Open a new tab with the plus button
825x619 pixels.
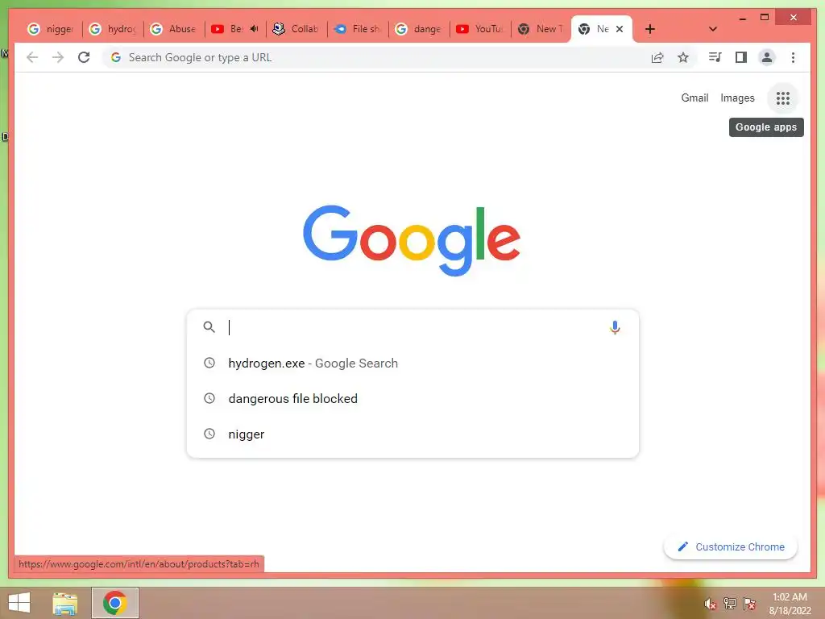click(x=650, y=29)
